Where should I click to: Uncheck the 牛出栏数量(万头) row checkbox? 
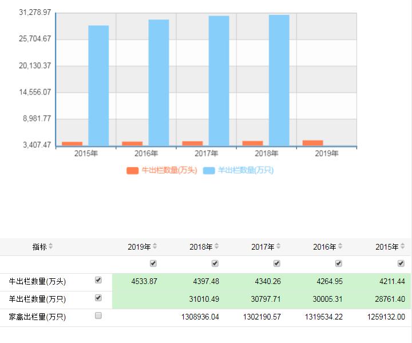click(x=98, y=281)
